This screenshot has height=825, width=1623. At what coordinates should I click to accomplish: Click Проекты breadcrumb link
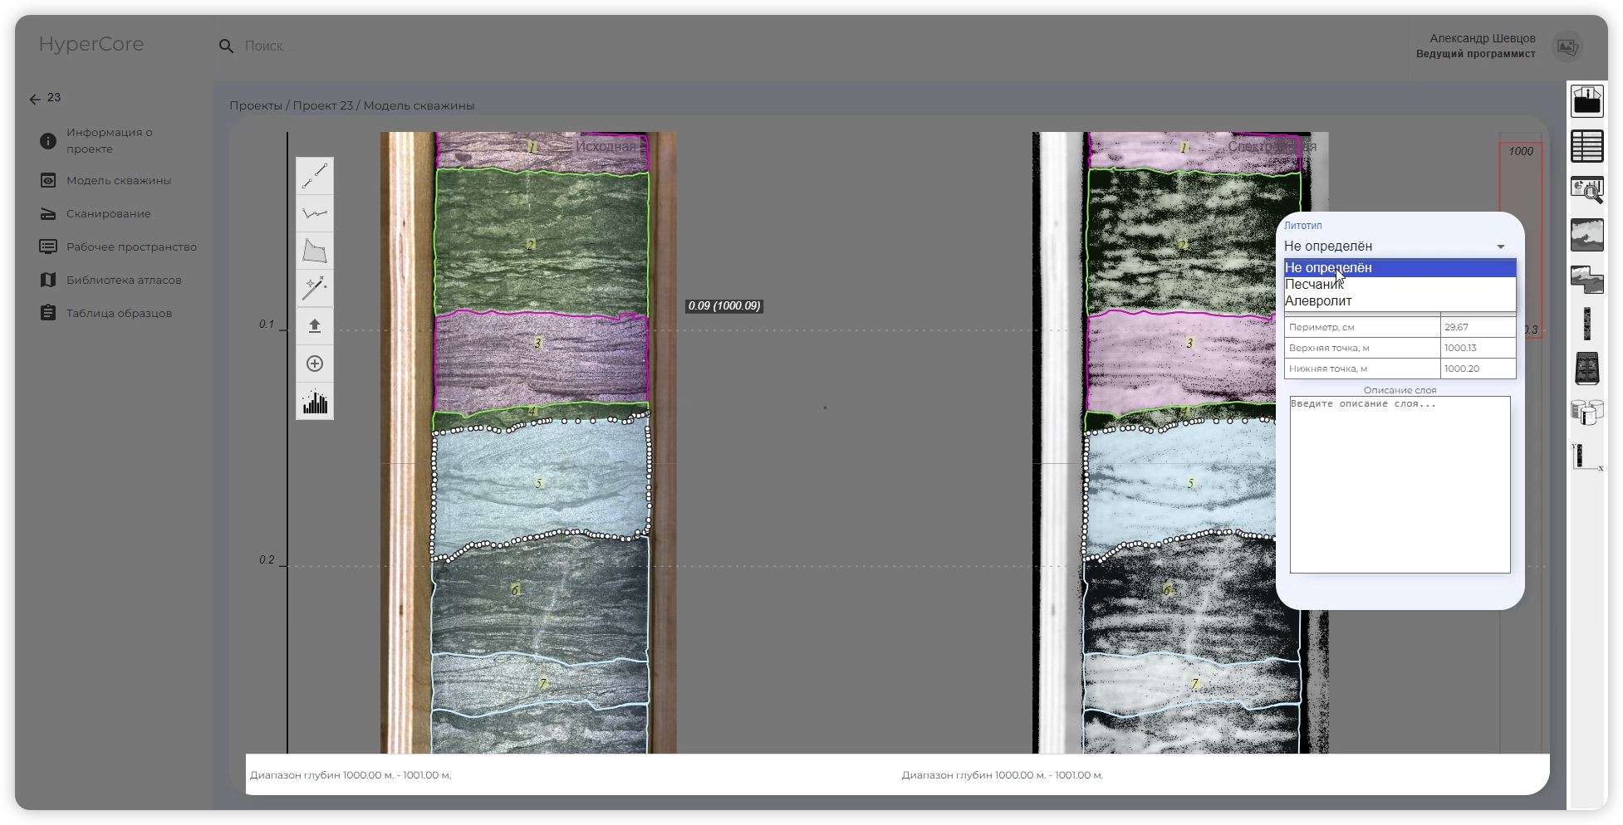[x=256, y=105]
